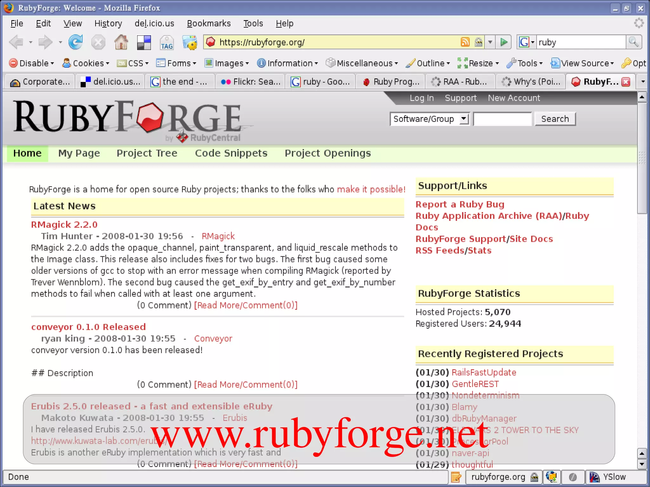Screen dimensions: 650x487
Task: Click the Stop loading icon
Action: 98,42
